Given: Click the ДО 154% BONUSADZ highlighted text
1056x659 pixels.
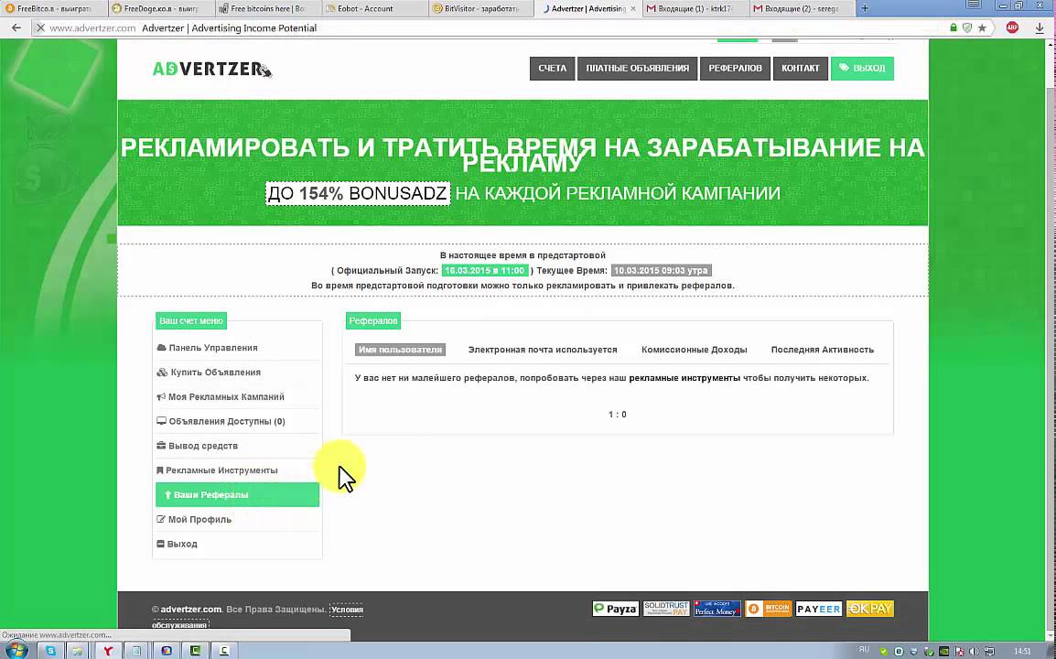Looking at the screenshot, I should point(357,193).
